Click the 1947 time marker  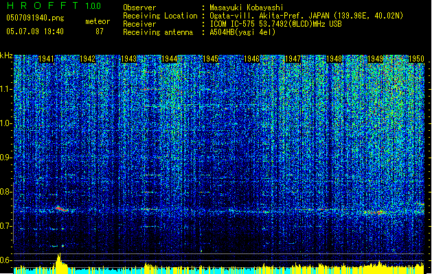click(293, 59)
